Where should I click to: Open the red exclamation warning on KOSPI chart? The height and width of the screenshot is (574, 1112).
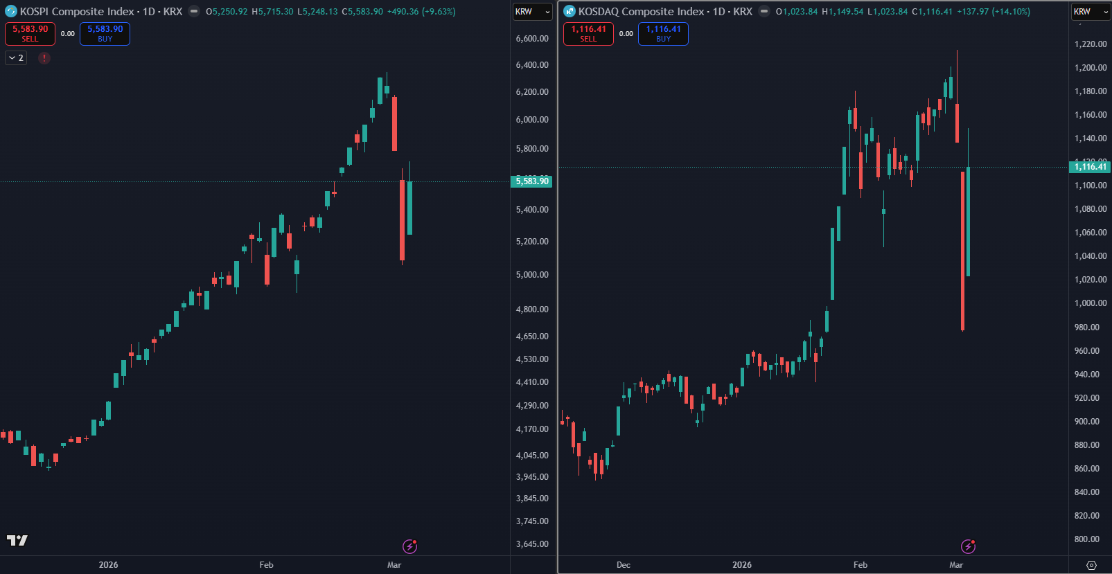44,58
